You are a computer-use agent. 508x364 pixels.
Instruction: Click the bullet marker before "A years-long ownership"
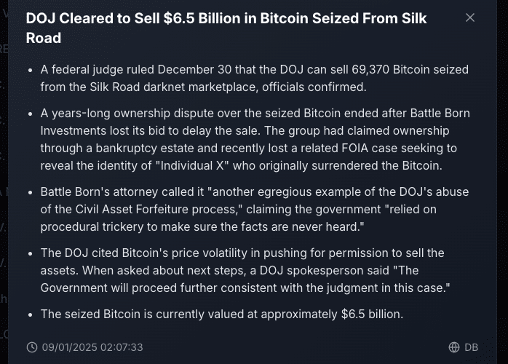click(30, 114)
